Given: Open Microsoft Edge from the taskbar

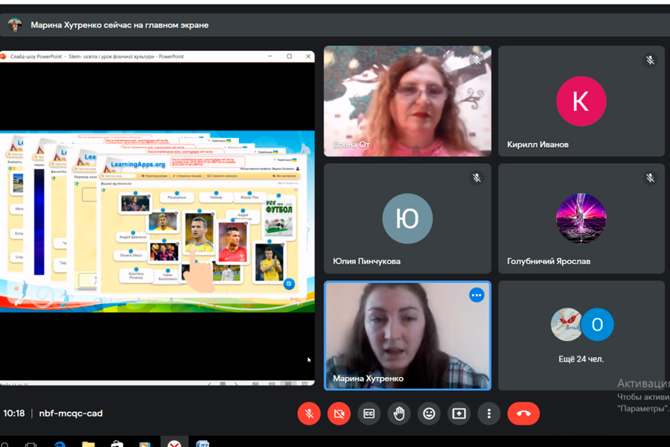Looking at the screenshot, I should click(x=60, y=444).
